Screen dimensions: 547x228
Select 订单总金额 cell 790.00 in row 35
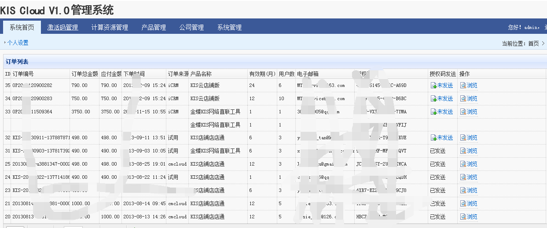click(79, 86)
